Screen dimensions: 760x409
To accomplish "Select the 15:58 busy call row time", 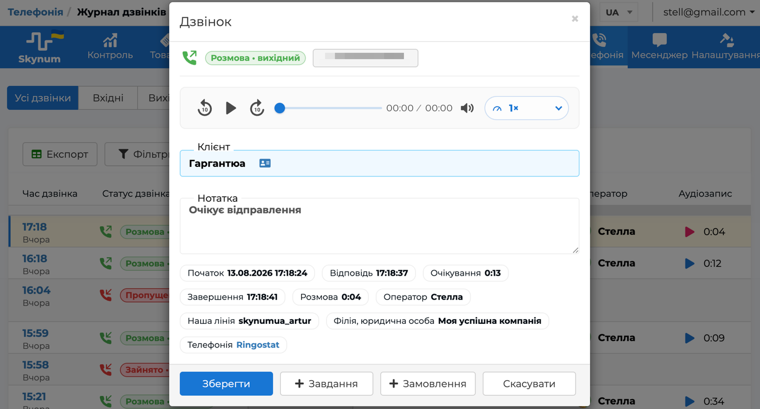I will (35, 365).
